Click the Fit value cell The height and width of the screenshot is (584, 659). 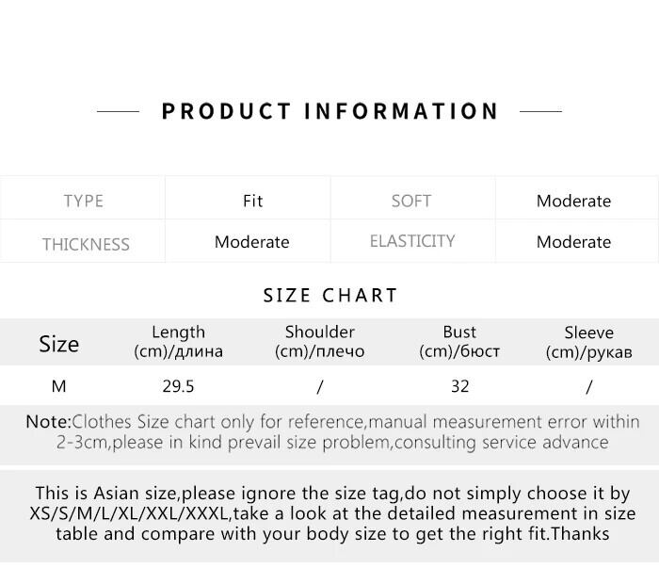pos(252,201)
